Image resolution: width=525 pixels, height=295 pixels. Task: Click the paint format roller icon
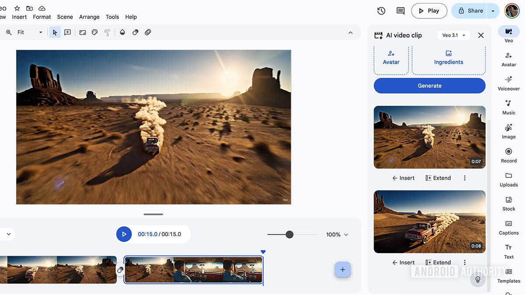pyautogui.click(x=107, y=32)
